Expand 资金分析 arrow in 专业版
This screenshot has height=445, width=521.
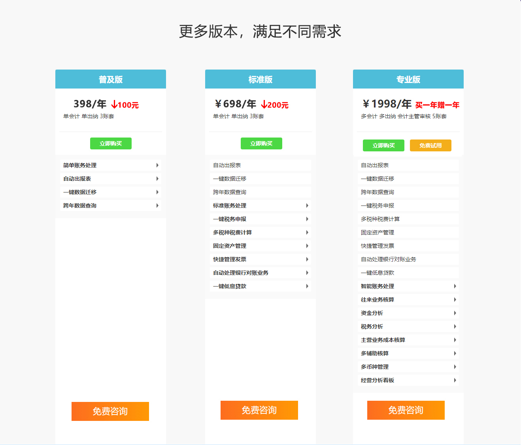[x=455, y=313]
